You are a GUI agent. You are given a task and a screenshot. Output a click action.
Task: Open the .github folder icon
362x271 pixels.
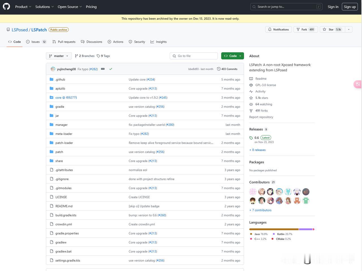pyautogui.click(x=51, y=79)
